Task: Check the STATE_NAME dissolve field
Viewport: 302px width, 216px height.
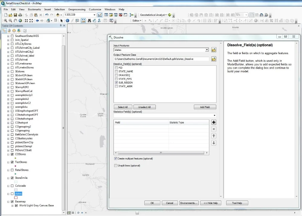Action: [116, 71]
